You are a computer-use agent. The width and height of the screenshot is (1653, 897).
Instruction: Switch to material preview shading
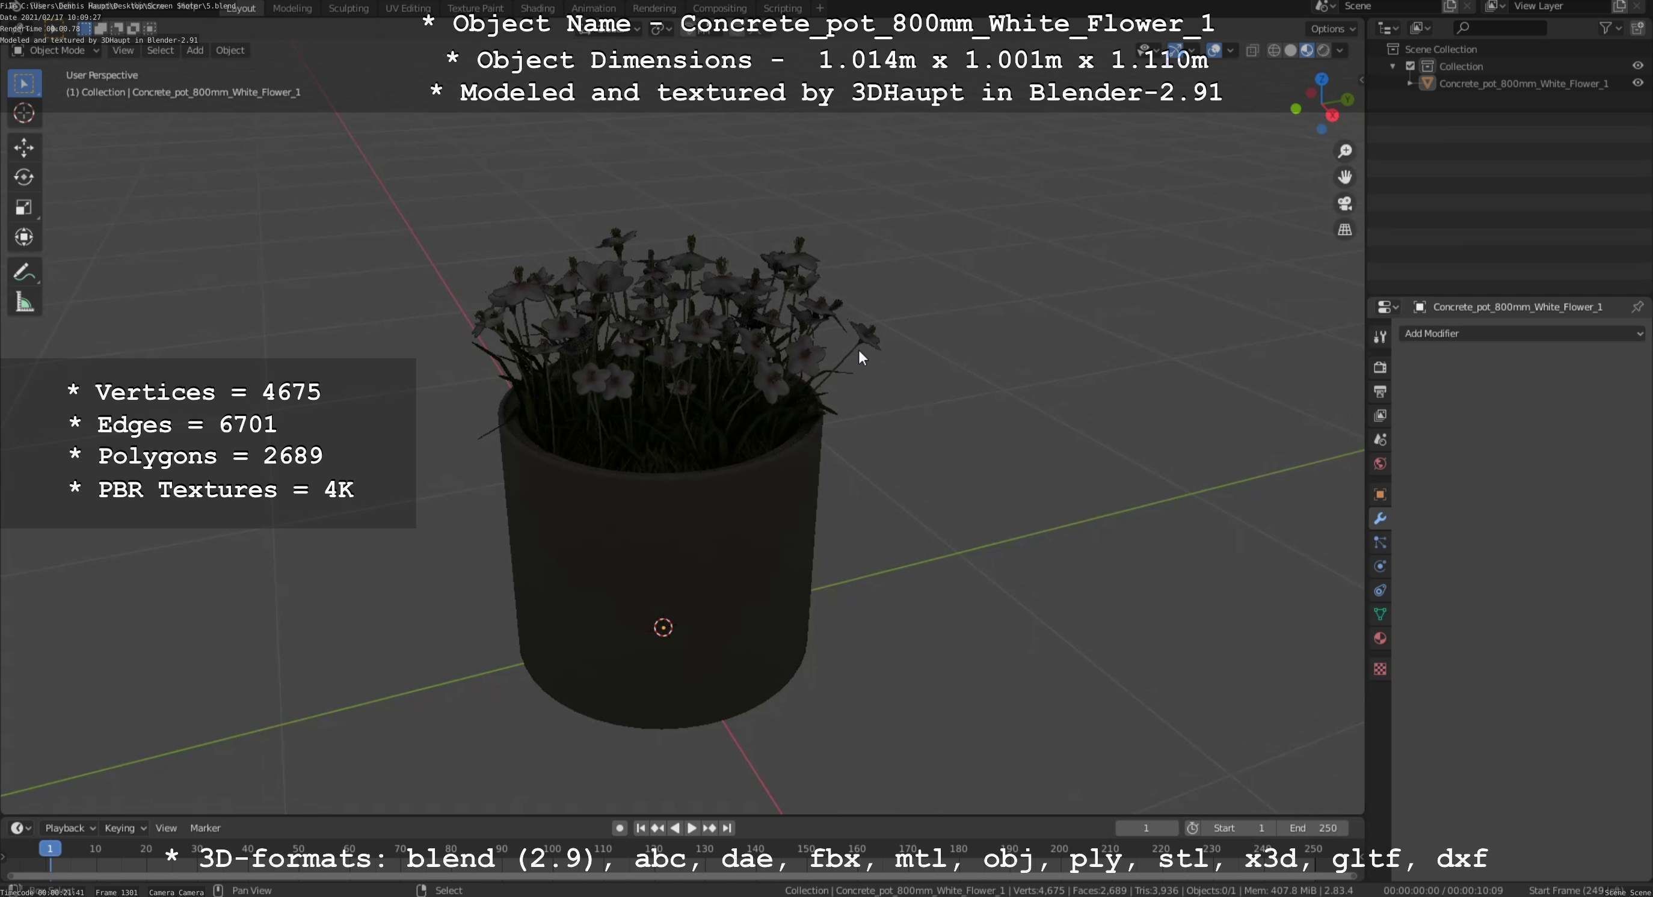(x=1307, y=51)
